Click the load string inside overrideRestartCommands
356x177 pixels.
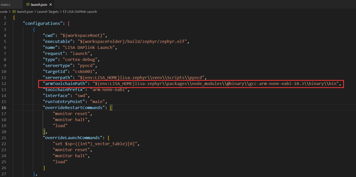point(60,125)
